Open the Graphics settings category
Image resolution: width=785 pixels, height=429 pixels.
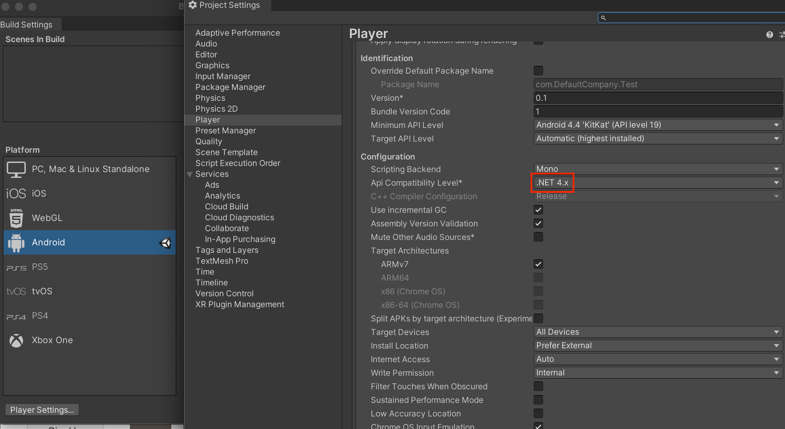(x=212, y=66)
